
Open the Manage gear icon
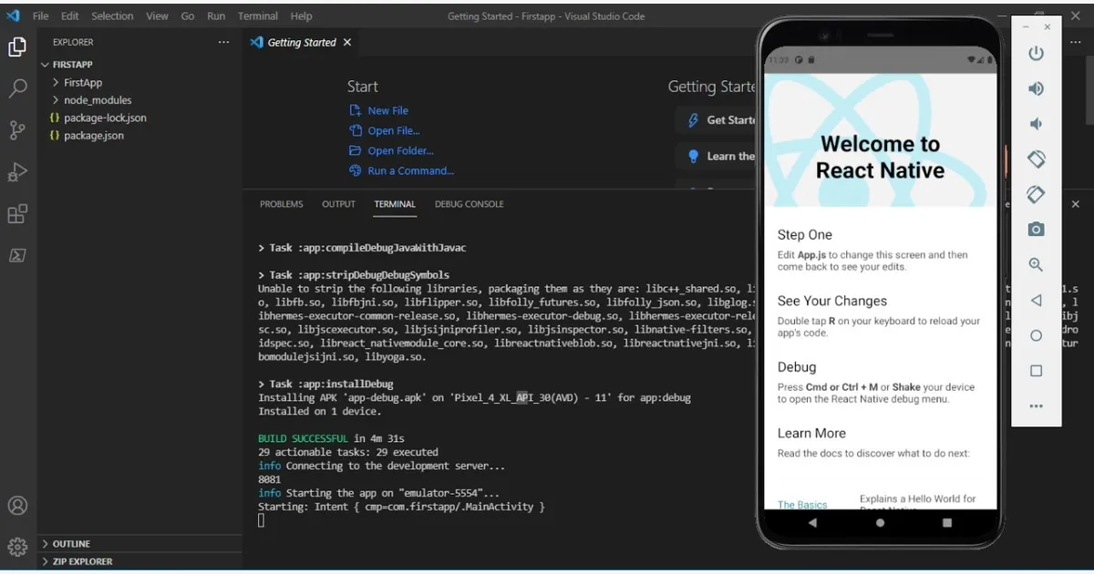(x=17, y=547)
